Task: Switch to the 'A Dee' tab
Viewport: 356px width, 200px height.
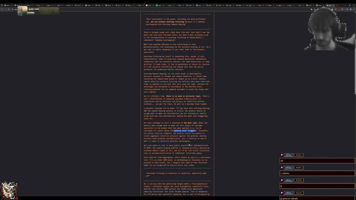Action: (169, 5)
